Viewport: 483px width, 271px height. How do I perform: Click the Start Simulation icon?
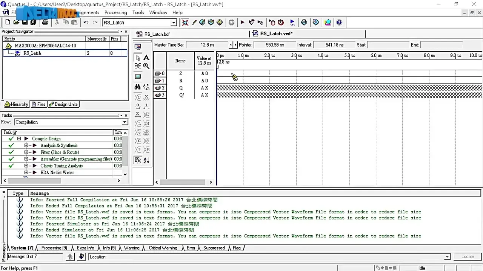[x=292, y=22]
